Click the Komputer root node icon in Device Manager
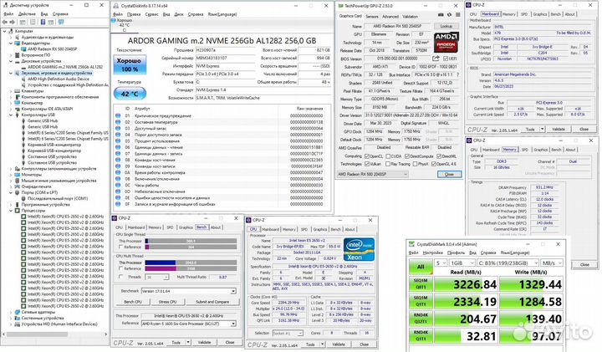This screenshot has width=602, height=352. click(11, 31)
